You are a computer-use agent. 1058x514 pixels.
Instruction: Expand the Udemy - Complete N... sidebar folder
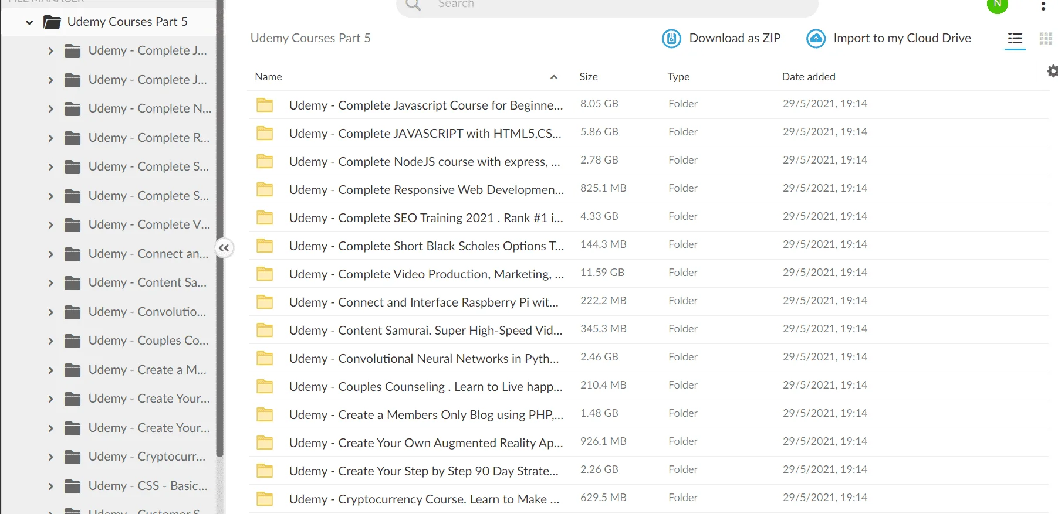point(50,109)
